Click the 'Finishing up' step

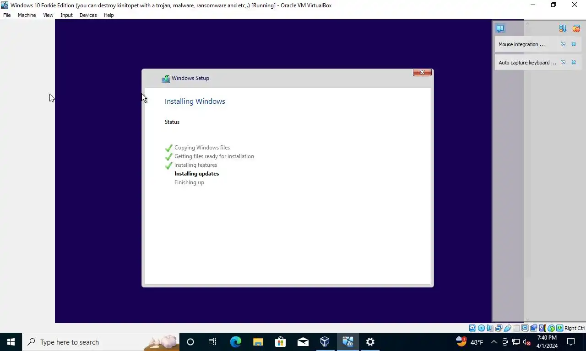point(189,182)
